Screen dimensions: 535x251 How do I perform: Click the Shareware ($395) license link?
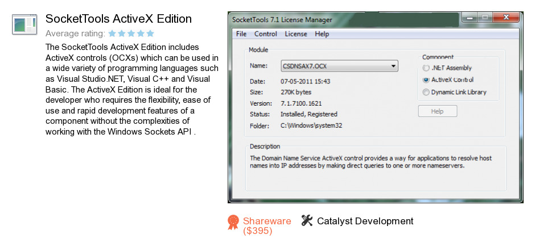(x=267, y=226)
